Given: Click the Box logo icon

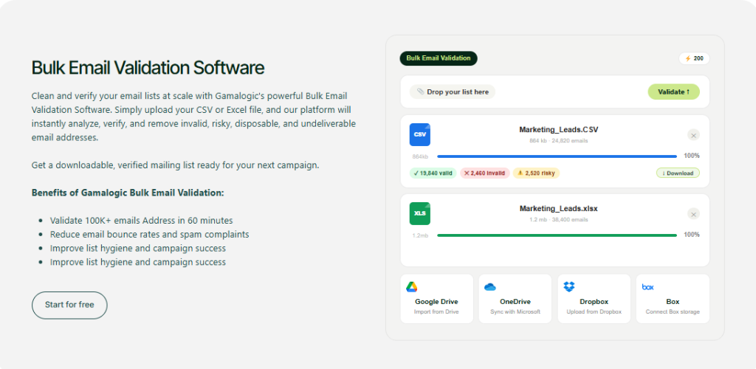Looking at the screenshot, I should [647, 287].
